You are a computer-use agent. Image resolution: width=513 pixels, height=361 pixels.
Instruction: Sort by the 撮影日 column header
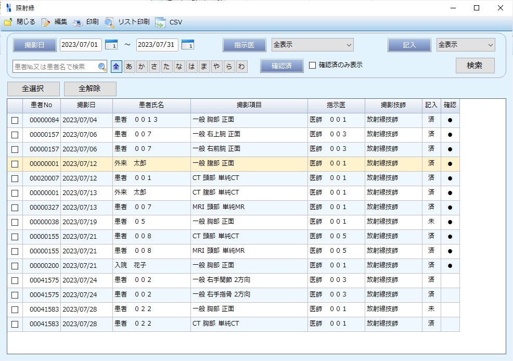86,105
